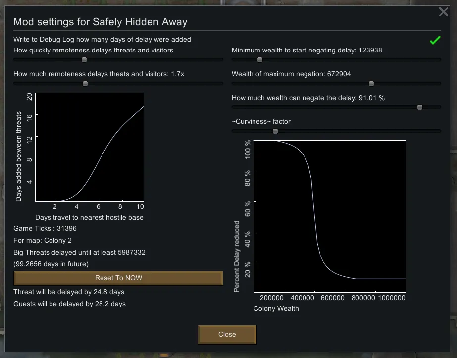Close the mod settings window with X
The height and width of the screenshot is (358, 457).
coord(444,12)
